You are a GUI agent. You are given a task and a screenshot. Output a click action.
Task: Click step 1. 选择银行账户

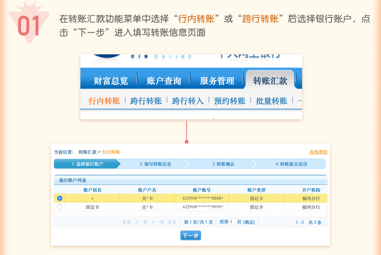(x=87, y=164)
